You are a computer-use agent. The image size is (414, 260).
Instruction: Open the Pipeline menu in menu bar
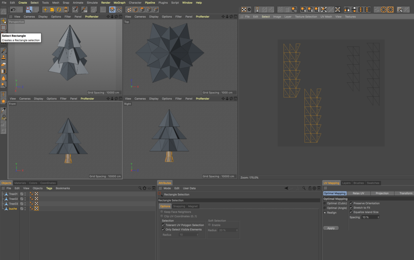coord(150,3)
